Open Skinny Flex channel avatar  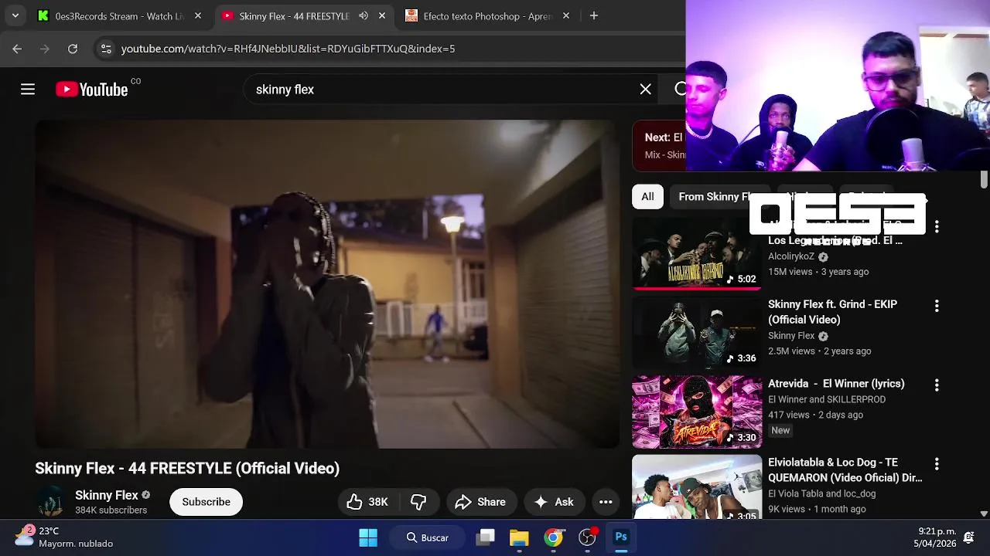pyautogui.click(x=51, y=501)
